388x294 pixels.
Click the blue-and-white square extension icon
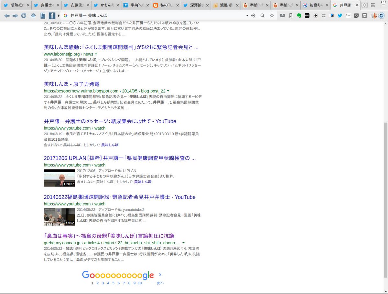pos(332,15)
